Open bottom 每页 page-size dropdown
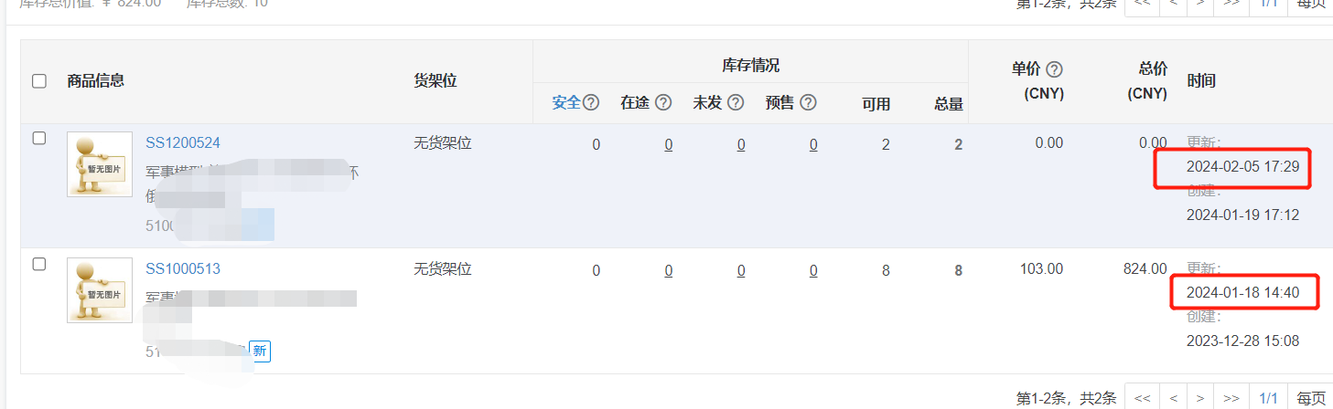Viewport: 1333px width, 409px height. (1311, 398)
